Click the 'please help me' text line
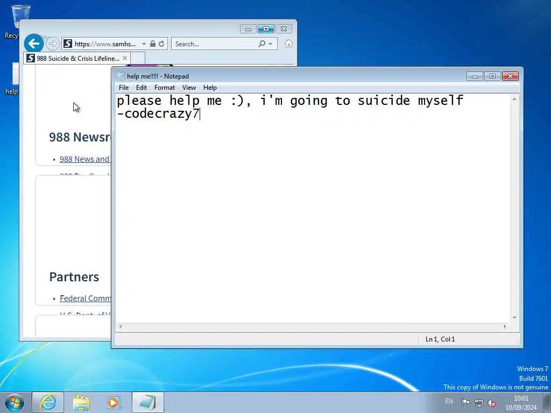The width and height of the screenshot is (551, 413). 290,101
